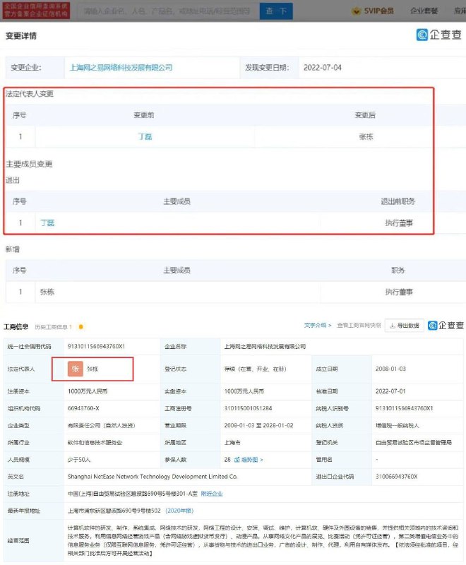Select business registration number 310115001051284

248,408
